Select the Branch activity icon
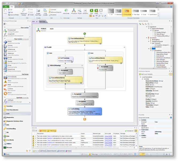The height and width of the screenshot is (161, 178). coord(5,42)
